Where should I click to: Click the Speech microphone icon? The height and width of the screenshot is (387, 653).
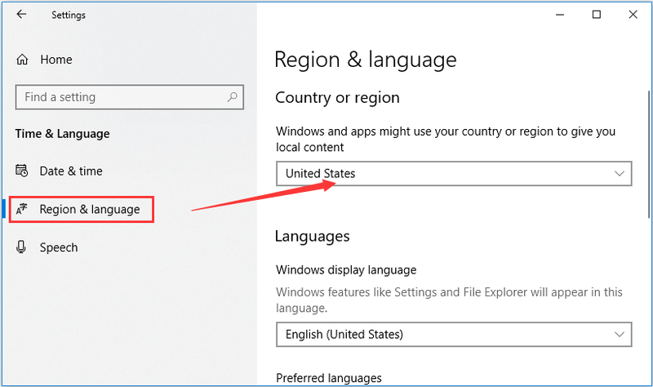tap(21, 247)
